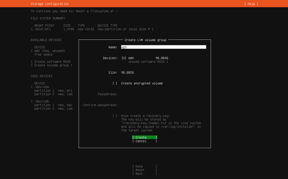Click partition 2 under /dev/sdb
Image resolution: width=288 pixels, height=179 pixels.
tap(53, 109)
